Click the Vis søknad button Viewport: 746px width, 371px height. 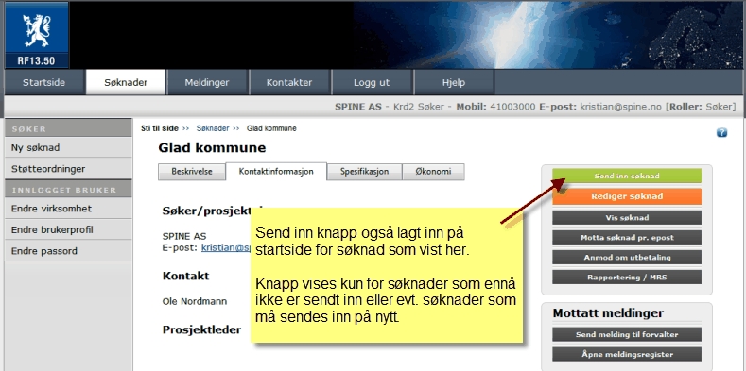627,217
